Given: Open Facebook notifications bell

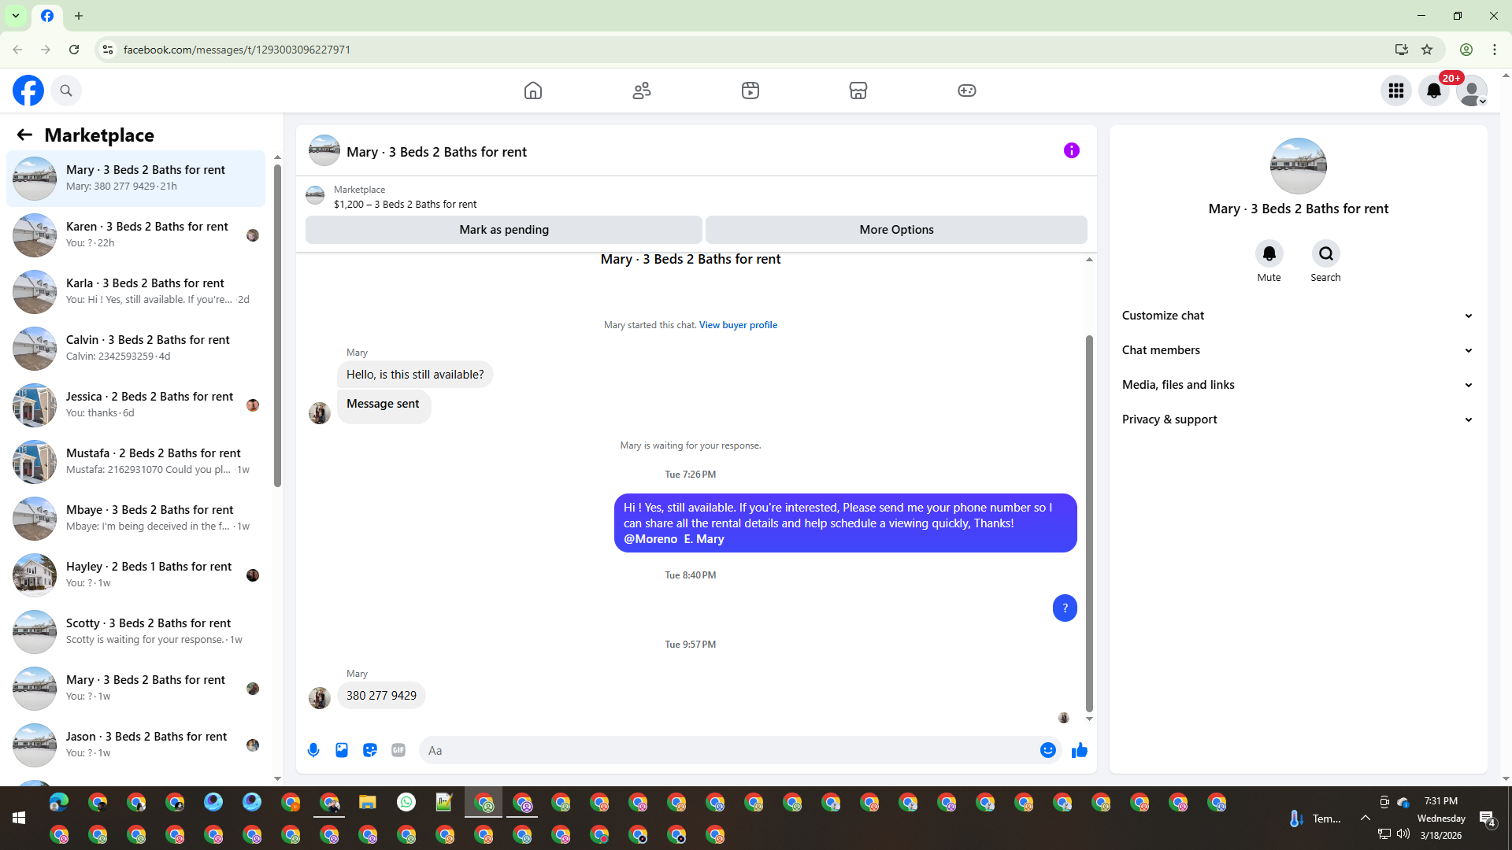Looking at the screenshot, I should 1433,91.
